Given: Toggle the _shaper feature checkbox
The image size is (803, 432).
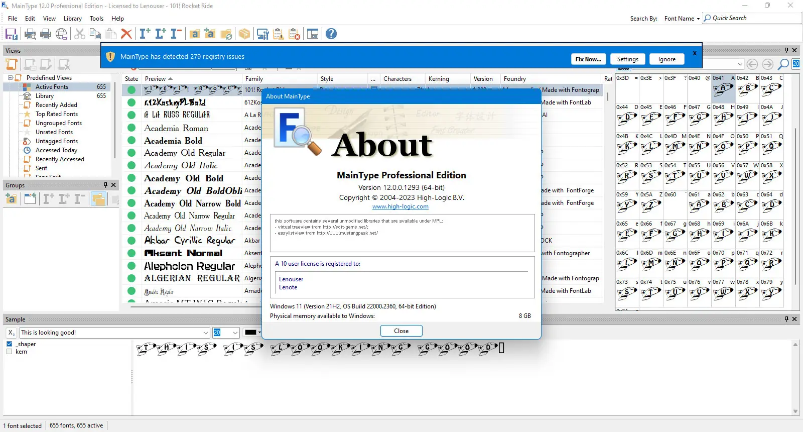Looking at the screenshot, I should 9,344.
